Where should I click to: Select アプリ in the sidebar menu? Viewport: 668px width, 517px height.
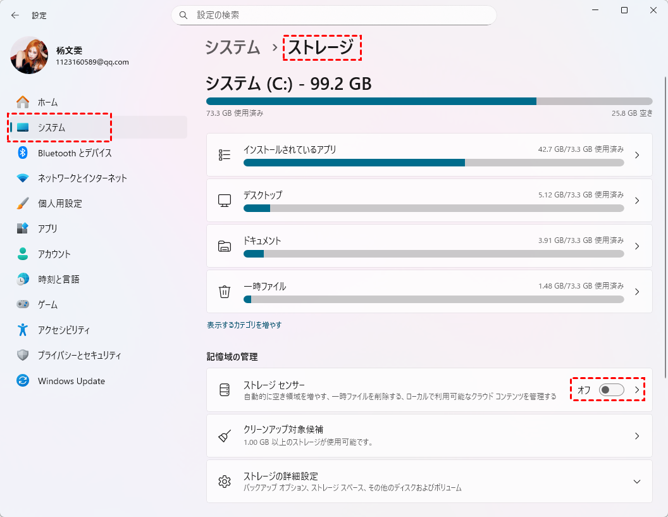tap(47, 228)
